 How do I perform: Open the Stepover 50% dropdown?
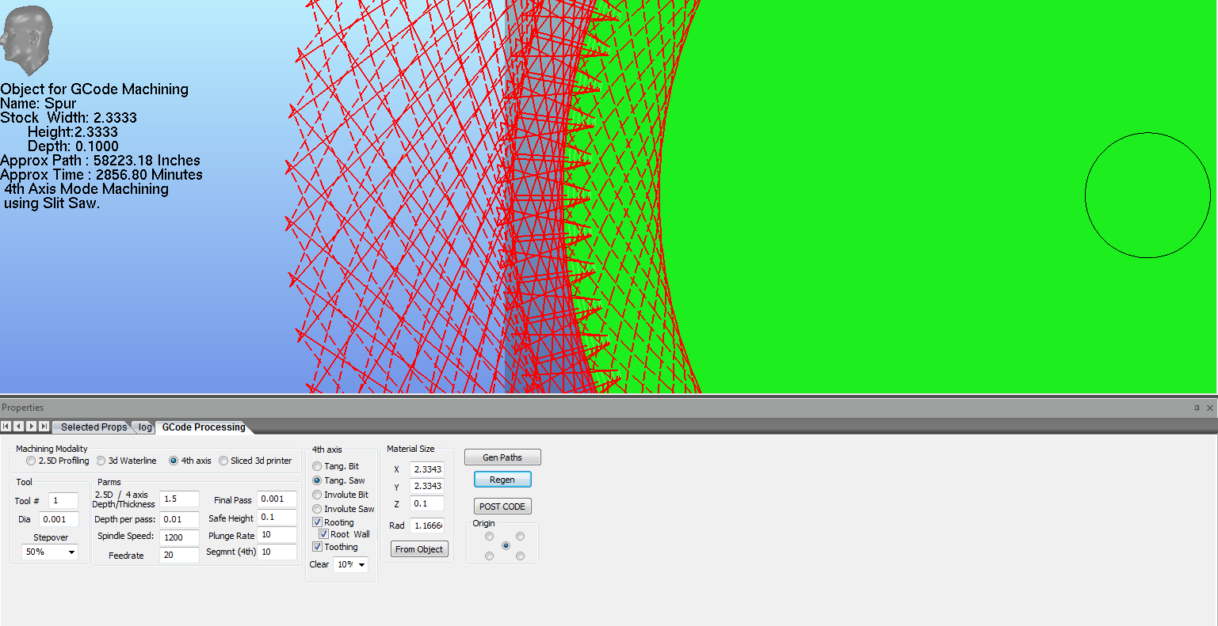[x=50, y=552]
